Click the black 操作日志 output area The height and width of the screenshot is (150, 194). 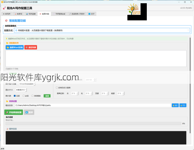tap(96, 138)
